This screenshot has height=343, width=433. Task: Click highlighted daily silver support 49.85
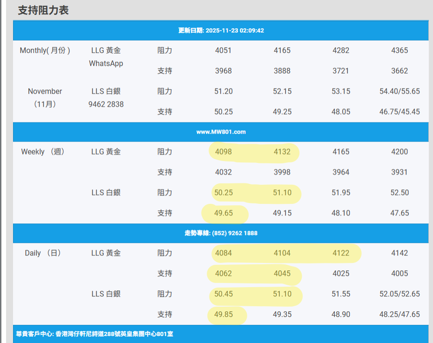click(x=223, y=315)
